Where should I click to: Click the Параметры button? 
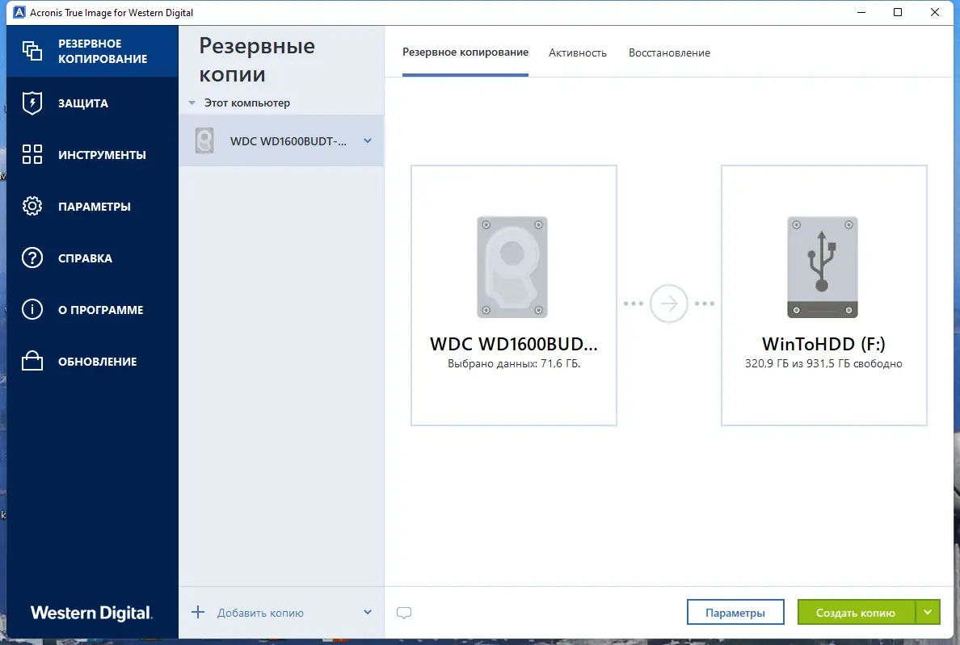(735, 612)
